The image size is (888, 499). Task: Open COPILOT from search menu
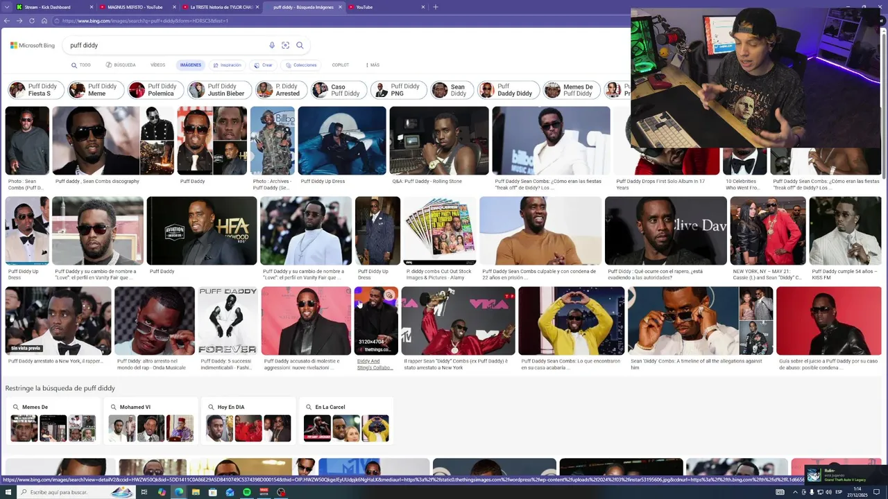pyautogui.click(x=341, y=65)
